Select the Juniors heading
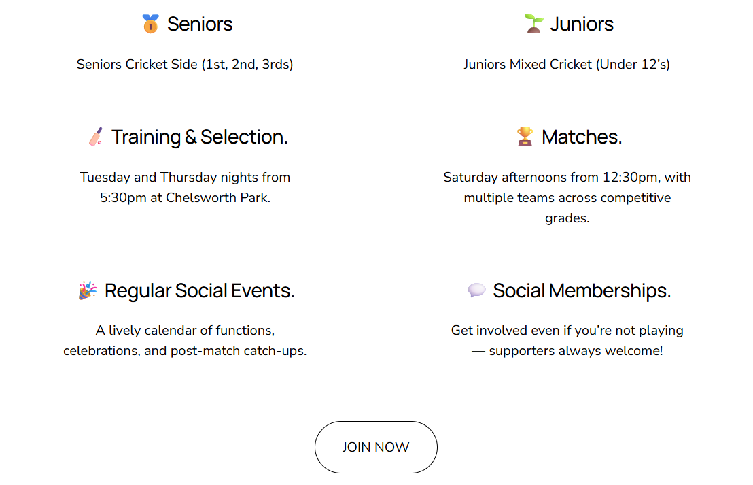This screenshot has height=485, width=753. tap(582, 24)
